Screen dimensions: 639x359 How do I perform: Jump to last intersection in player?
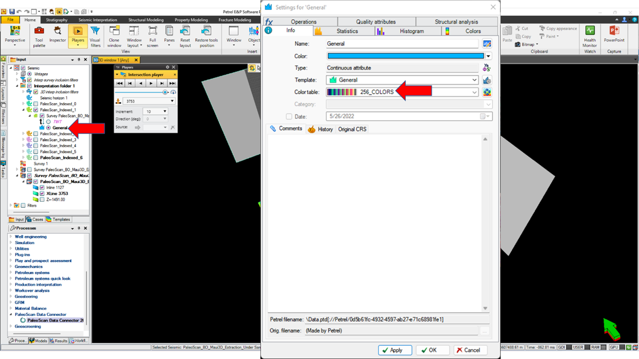[x=172, y=83]
